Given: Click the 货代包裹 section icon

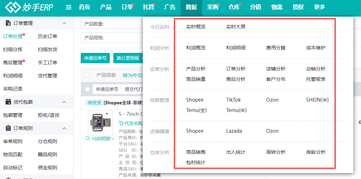Looking at the screenshot, I should click(8, 102).
